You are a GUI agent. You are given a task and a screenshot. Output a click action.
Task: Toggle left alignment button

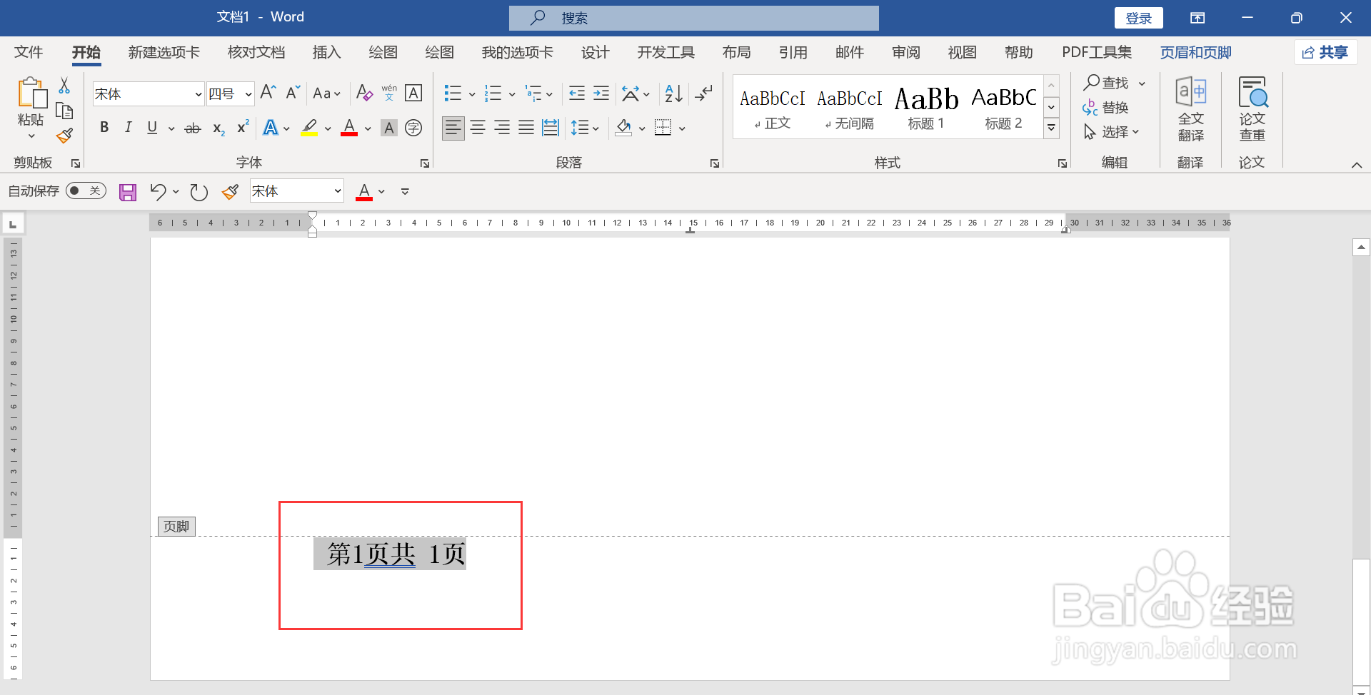click(453, 128)
